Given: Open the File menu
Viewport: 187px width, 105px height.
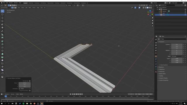Looking at the screenshot, I should tap(4, 3).
